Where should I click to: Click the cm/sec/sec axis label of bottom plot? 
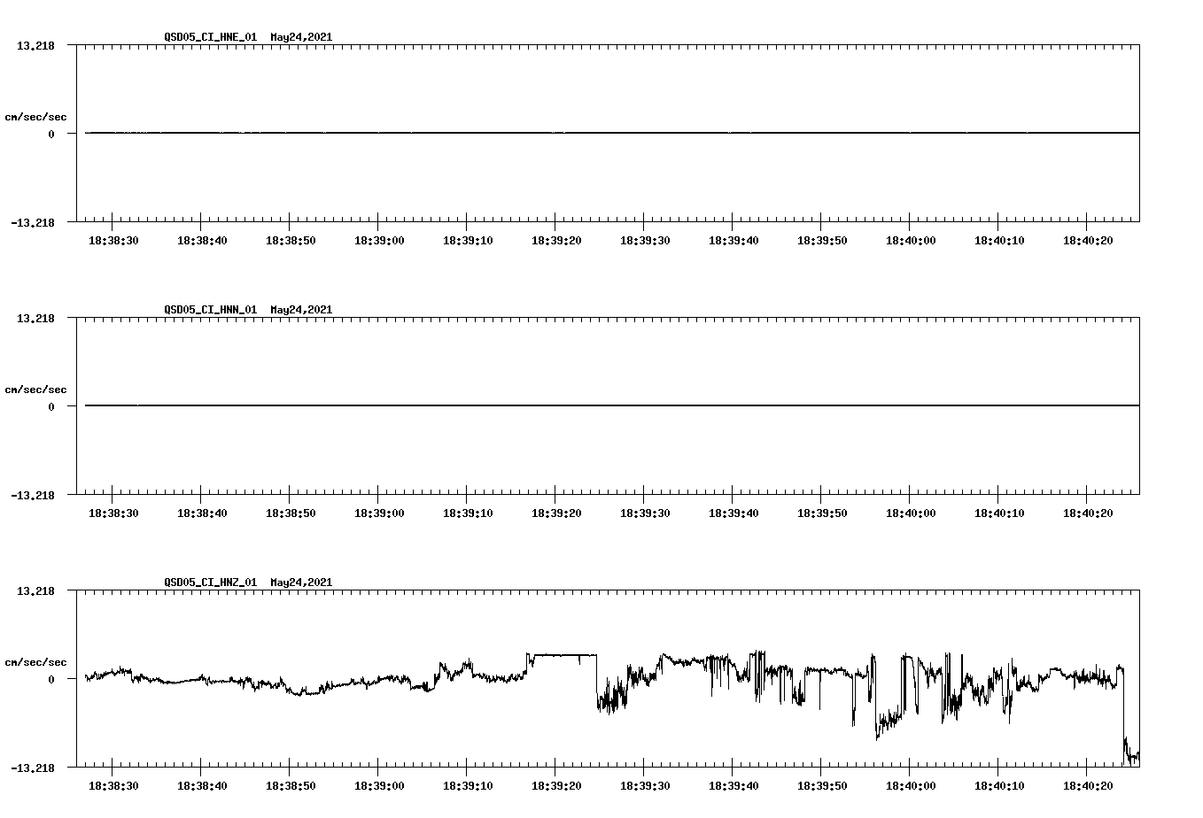[x=36, y=660]
